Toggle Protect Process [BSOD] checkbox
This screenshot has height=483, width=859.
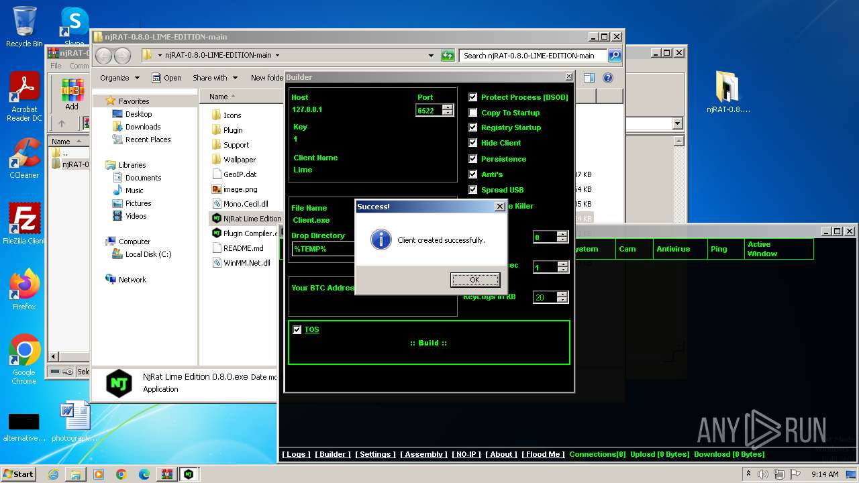(x=473, y=97)
